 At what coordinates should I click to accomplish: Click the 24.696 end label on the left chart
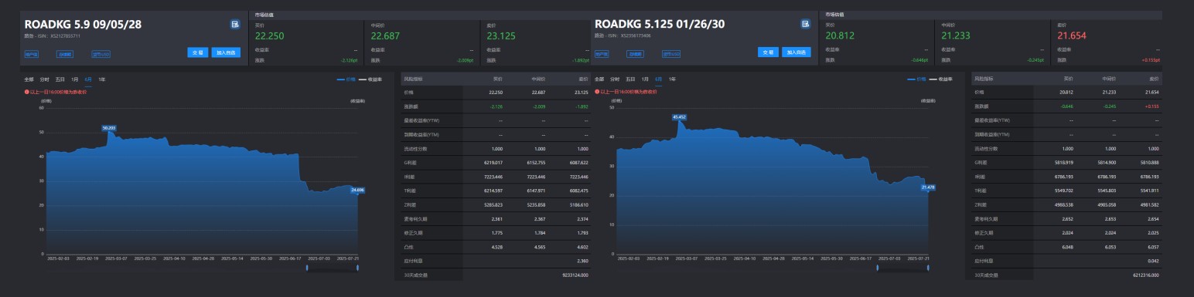click(357, 189)
